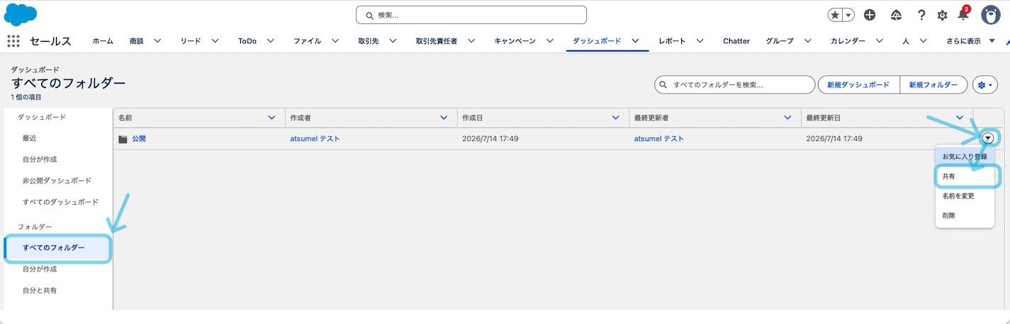Choose 共有 from row menu

click(x=964, y=176)
